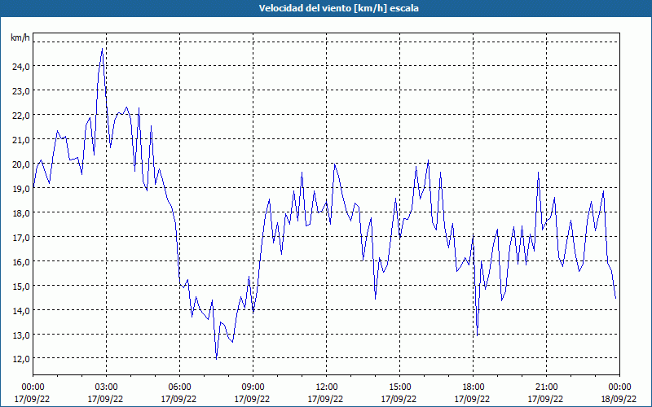Click the 12:00 time label
Image resolution: width=652 pixels, height=407 pixels.
point(327,387)
